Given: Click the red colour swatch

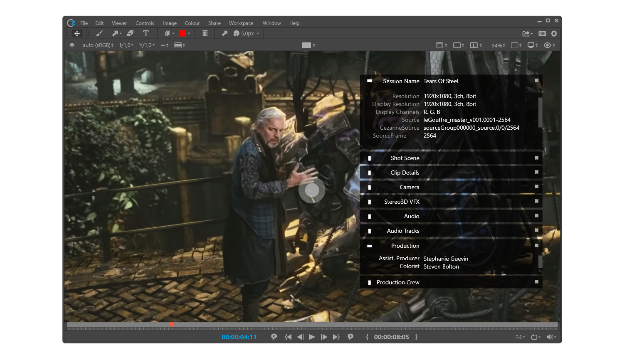Looking at the screenshot, I should coord(183,33).
